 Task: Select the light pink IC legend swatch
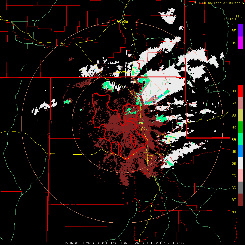pos(240,176)
